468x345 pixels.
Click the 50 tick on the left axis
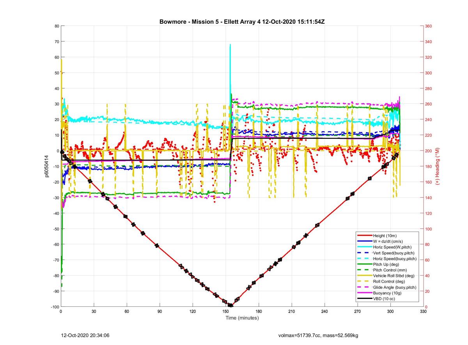pyautogui.click(x=57, y=73)
